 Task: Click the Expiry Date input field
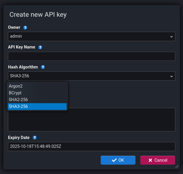[91, 146]
